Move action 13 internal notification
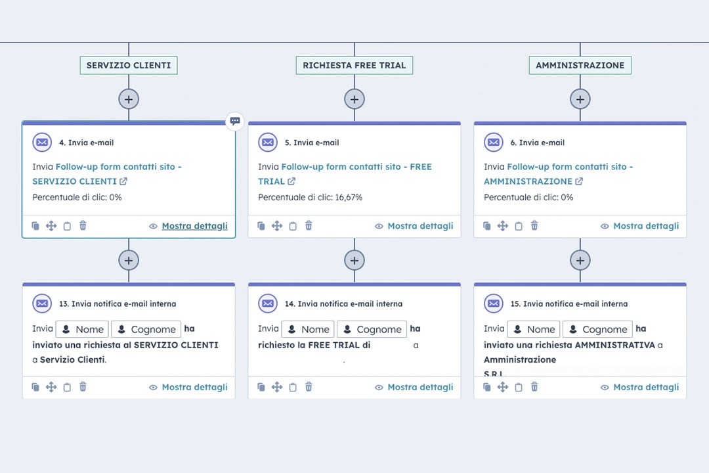 (51, 387)
